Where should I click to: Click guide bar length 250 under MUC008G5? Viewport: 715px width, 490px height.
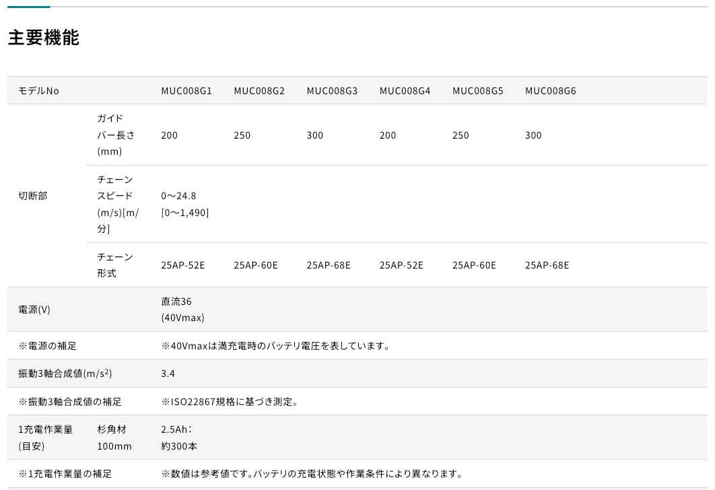(x=461, y=135)
